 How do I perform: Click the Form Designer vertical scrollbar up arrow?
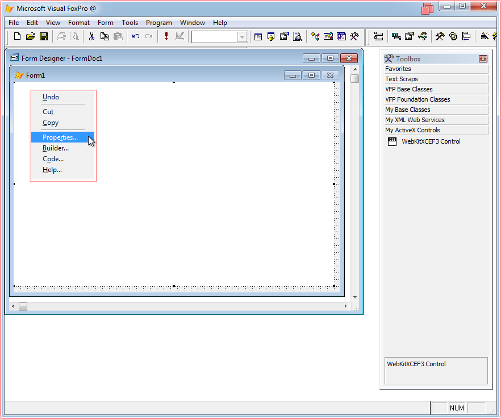(355, 69)
